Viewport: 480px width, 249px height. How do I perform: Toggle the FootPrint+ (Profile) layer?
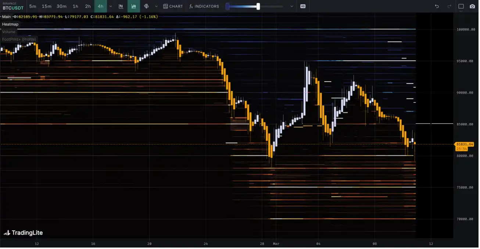[x=19, y=39]
